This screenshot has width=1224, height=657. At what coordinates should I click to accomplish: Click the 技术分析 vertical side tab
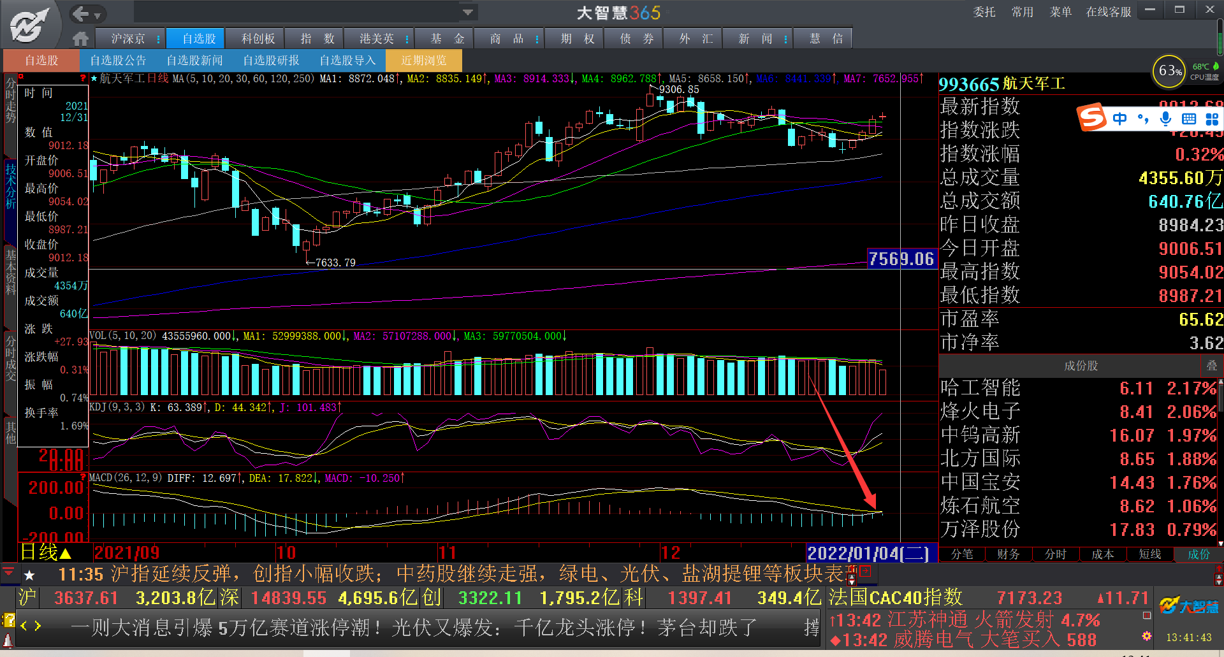tap(10, 185)
